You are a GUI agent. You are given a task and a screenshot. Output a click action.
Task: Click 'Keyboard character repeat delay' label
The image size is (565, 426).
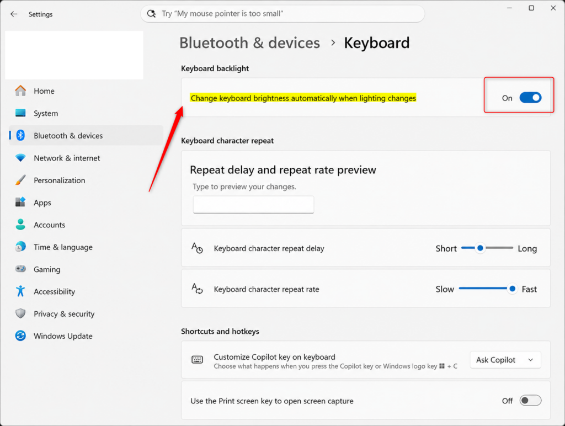269,248
